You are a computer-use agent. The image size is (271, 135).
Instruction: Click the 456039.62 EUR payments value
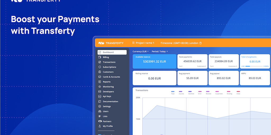tap(192, 61)
